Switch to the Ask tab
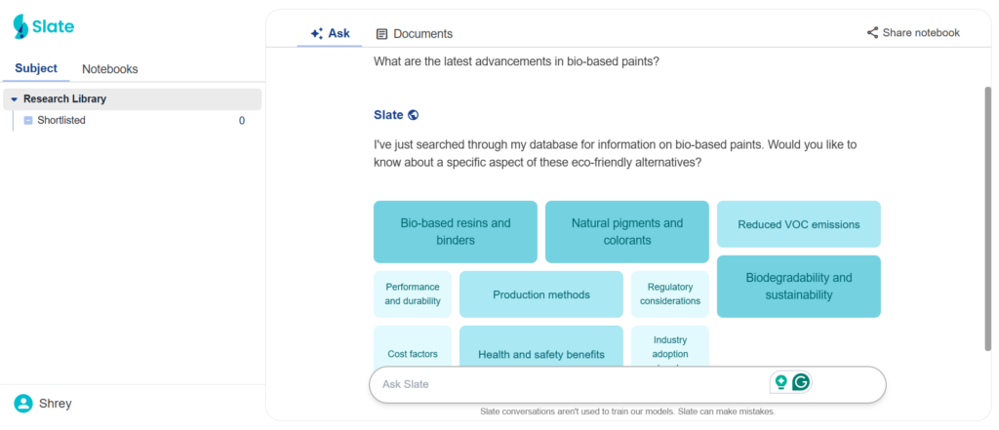This screenshot has height=430, width=999. coord(330,33)
